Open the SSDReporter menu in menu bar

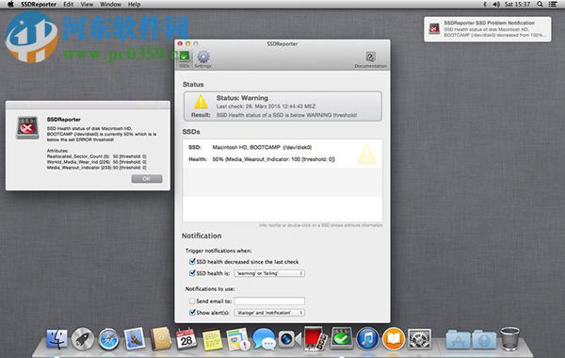coord(39,5)
